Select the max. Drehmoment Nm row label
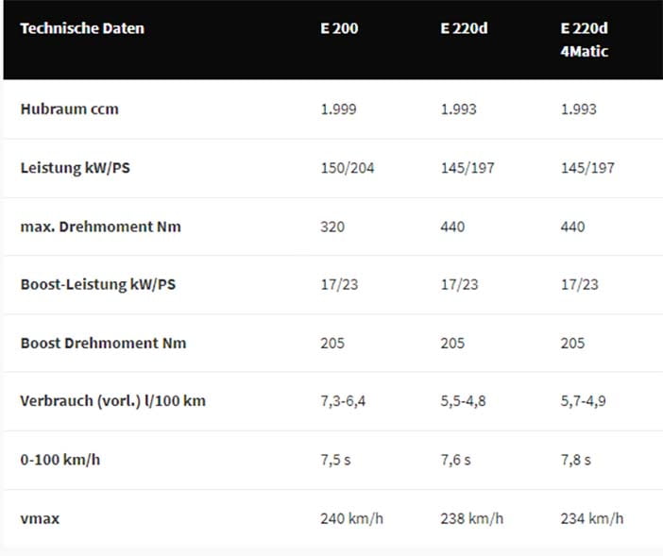Viewport: 663px width, 556px height. pos(101,227)
